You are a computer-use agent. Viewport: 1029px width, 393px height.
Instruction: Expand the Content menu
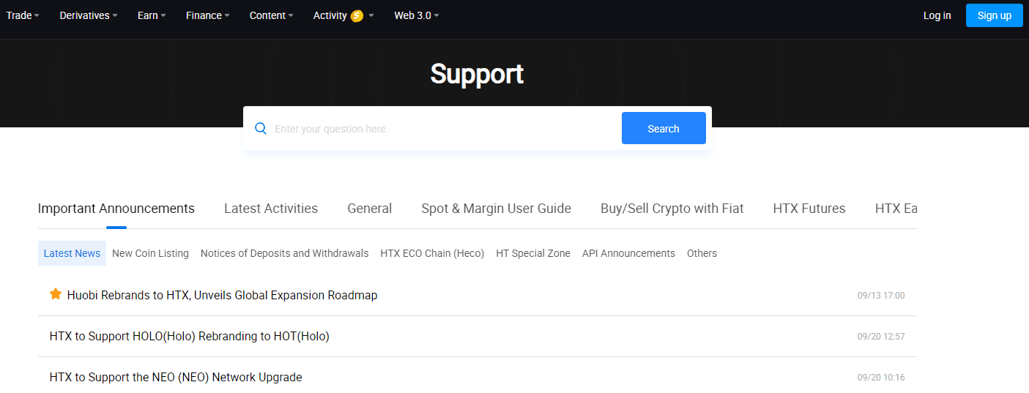click(x=271, y=15)
